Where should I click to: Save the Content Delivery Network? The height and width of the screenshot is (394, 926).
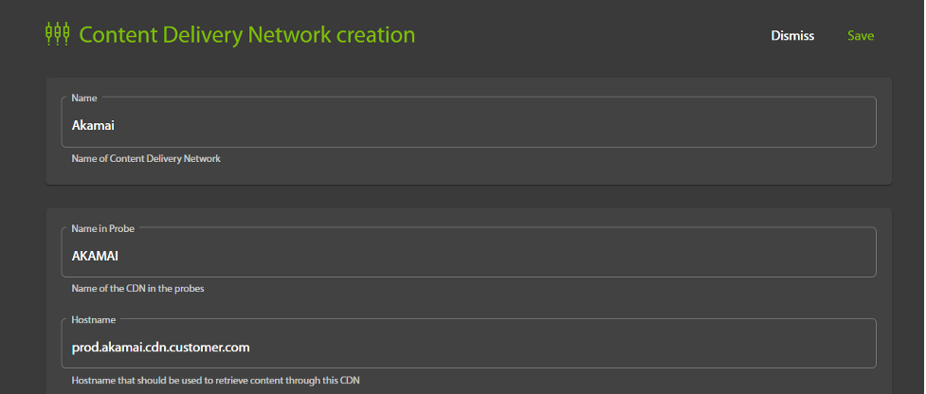861,36
